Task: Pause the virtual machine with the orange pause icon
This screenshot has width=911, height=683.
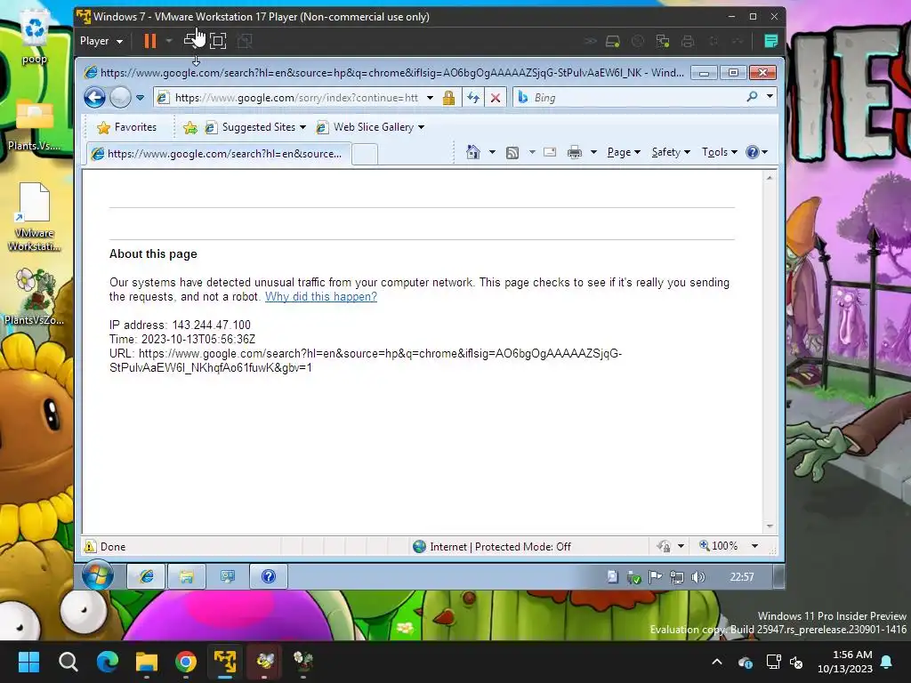Action: point(149,41)
